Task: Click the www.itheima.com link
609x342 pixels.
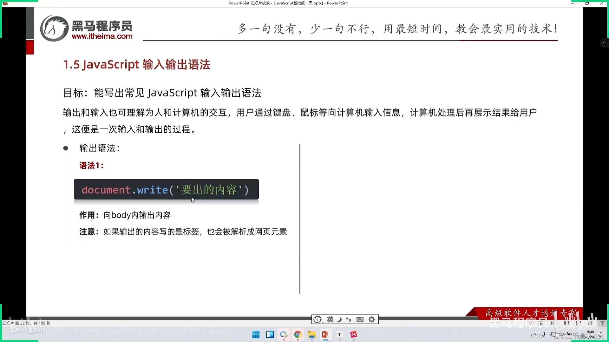Action: tap(102, 36)
